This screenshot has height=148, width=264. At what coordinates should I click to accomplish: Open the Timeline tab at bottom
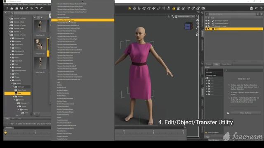tap(9, 128)
